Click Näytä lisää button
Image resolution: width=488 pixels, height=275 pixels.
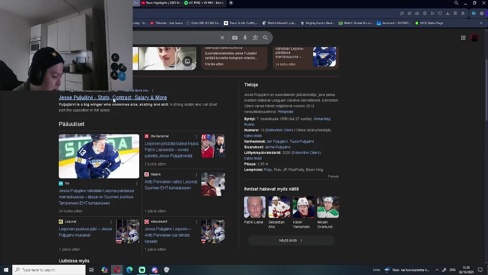pos(291,241)
